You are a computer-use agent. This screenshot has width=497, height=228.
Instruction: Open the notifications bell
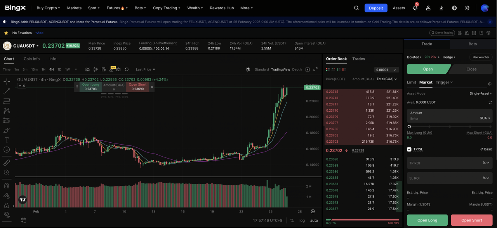click(x=415, y=8)
